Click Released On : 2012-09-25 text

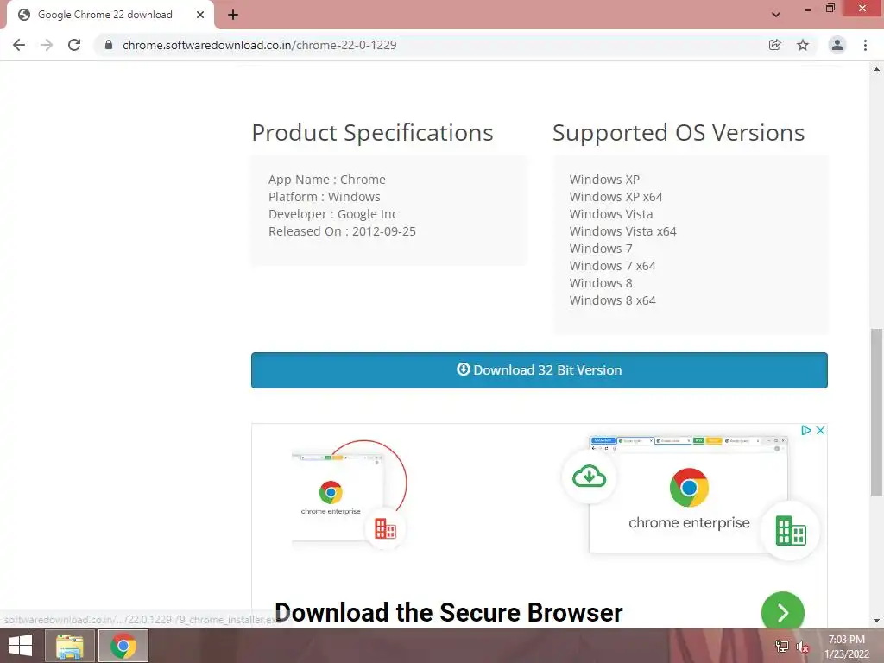click(342, 231)
